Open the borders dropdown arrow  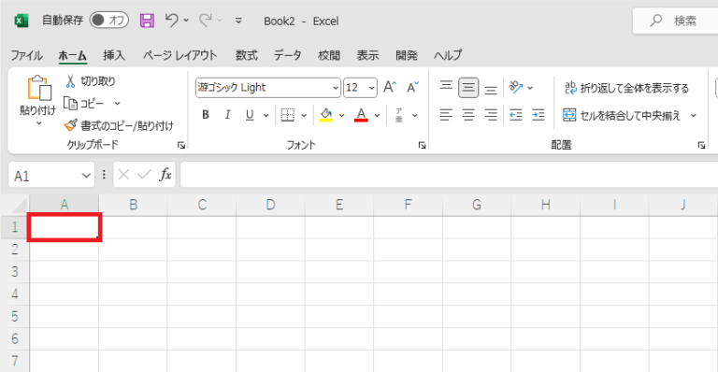304,115
